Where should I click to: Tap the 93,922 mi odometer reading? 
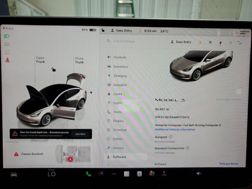162,109
